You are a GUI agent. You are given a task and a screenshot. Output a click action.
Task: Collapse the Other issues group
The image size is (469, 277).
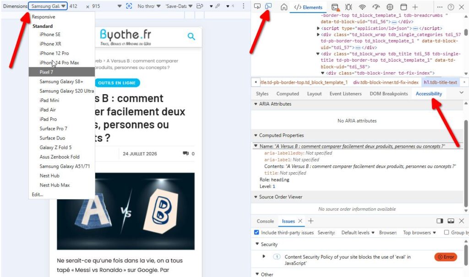tap(257, 274)
